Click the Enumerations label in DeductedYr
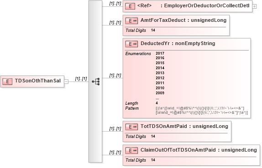Viewport: 262px width, 168px height. (138, 54)
